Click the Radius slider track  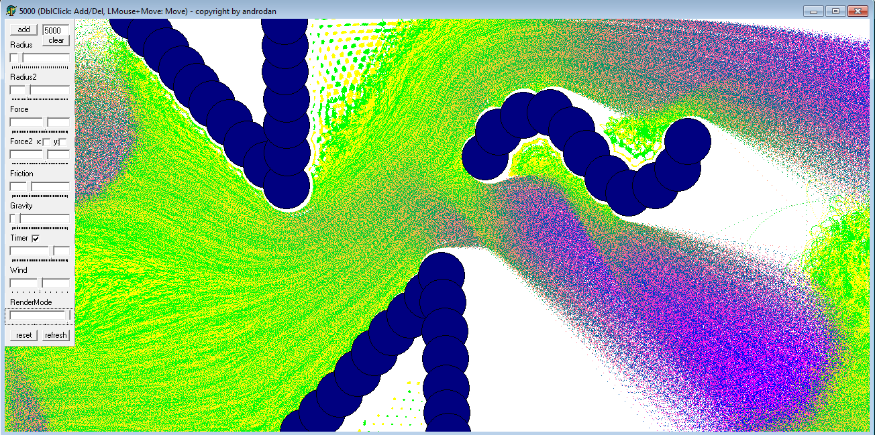click(40, 58)
